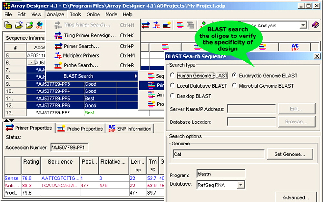
Task: Switch to the Primer Properties tab
Action: click(29, 128)
